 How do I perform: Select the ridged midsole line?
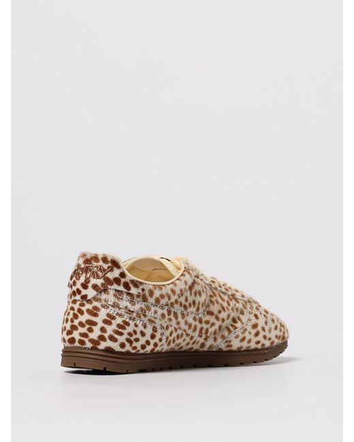(170, 352)
